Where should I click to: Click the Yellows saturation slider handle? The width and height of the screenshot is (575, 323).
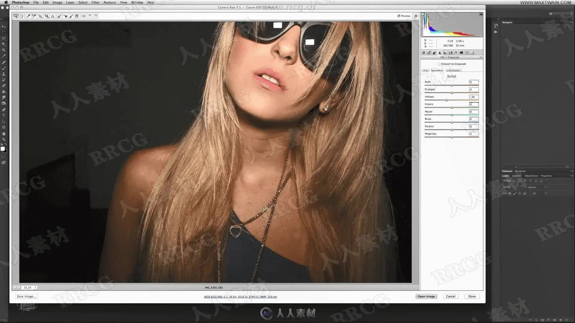(446, 100)
